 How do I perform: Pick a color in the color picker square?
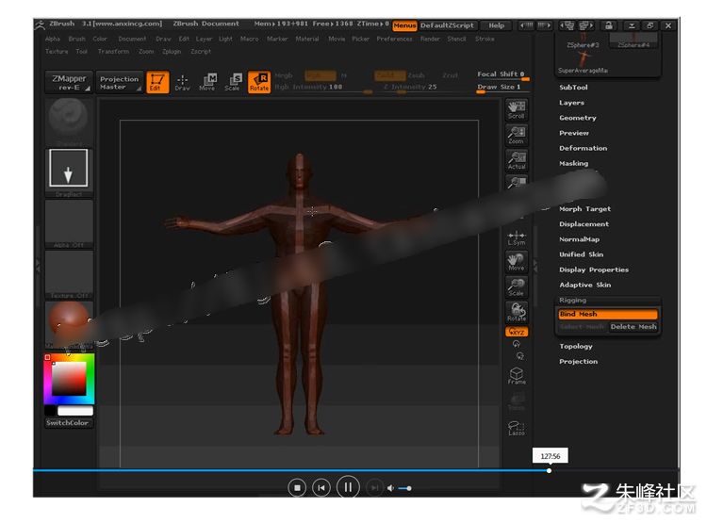(x=69, y=379)
